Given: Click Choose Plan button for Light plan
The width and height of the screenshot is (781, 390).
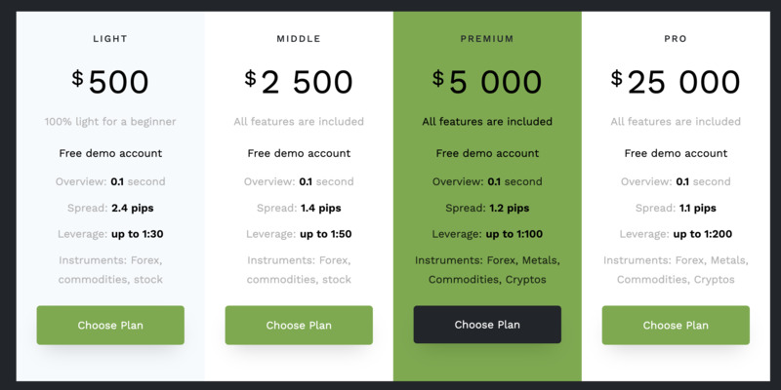Looking at the screenshot, I should pyautogui.click(x=110, y=325).
